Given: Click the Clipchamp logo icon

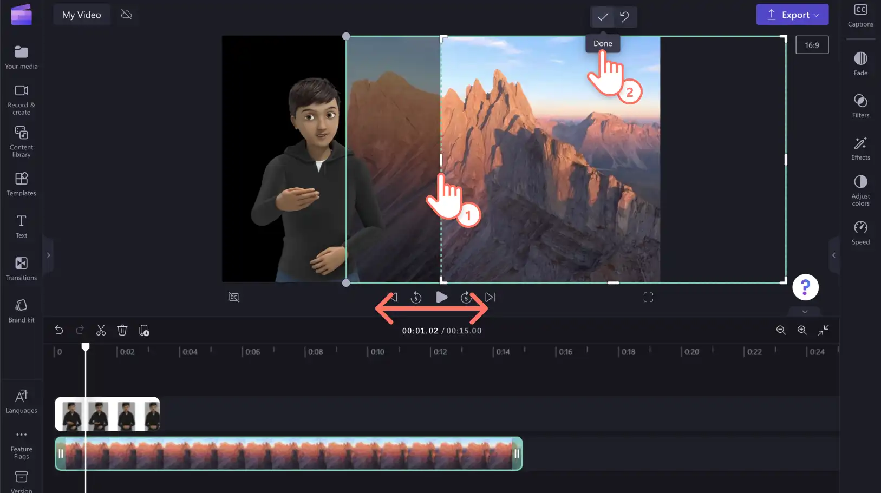Looking at the screenshot, I should (21, 15).
